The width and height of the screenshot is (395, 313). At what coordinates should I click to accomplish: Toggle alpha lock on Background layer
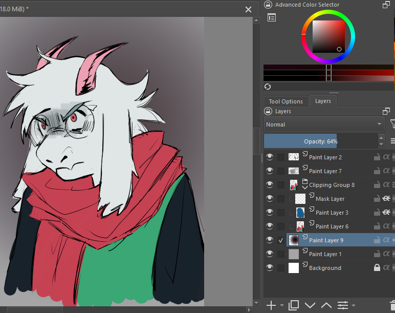386,267
